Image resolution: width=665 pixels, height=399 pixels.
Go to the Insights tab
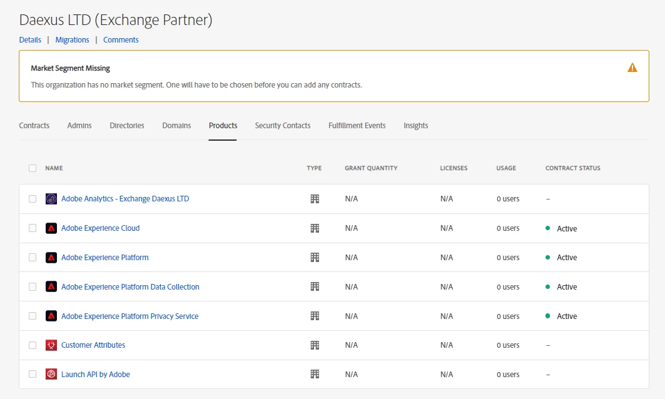pos(416,126)
